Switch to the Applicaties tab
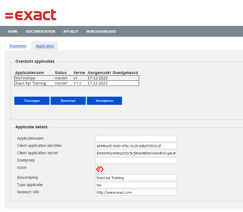Image resolution: width=243 pixels, height=212 pixels. point(45,46)
